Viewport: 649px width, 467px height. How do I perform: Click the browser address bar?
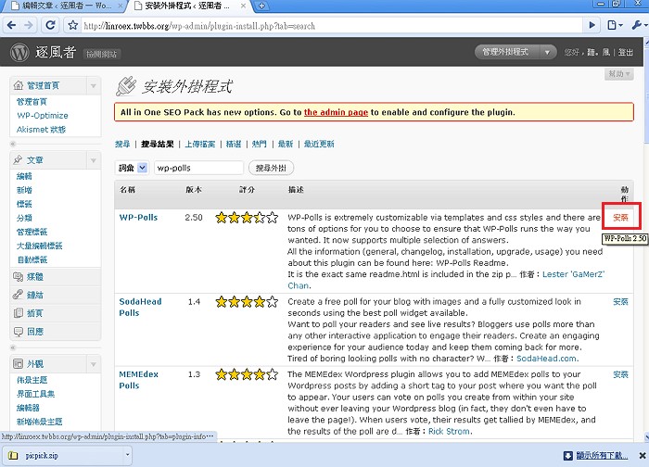pyautogui.click(x=331, y=26)
